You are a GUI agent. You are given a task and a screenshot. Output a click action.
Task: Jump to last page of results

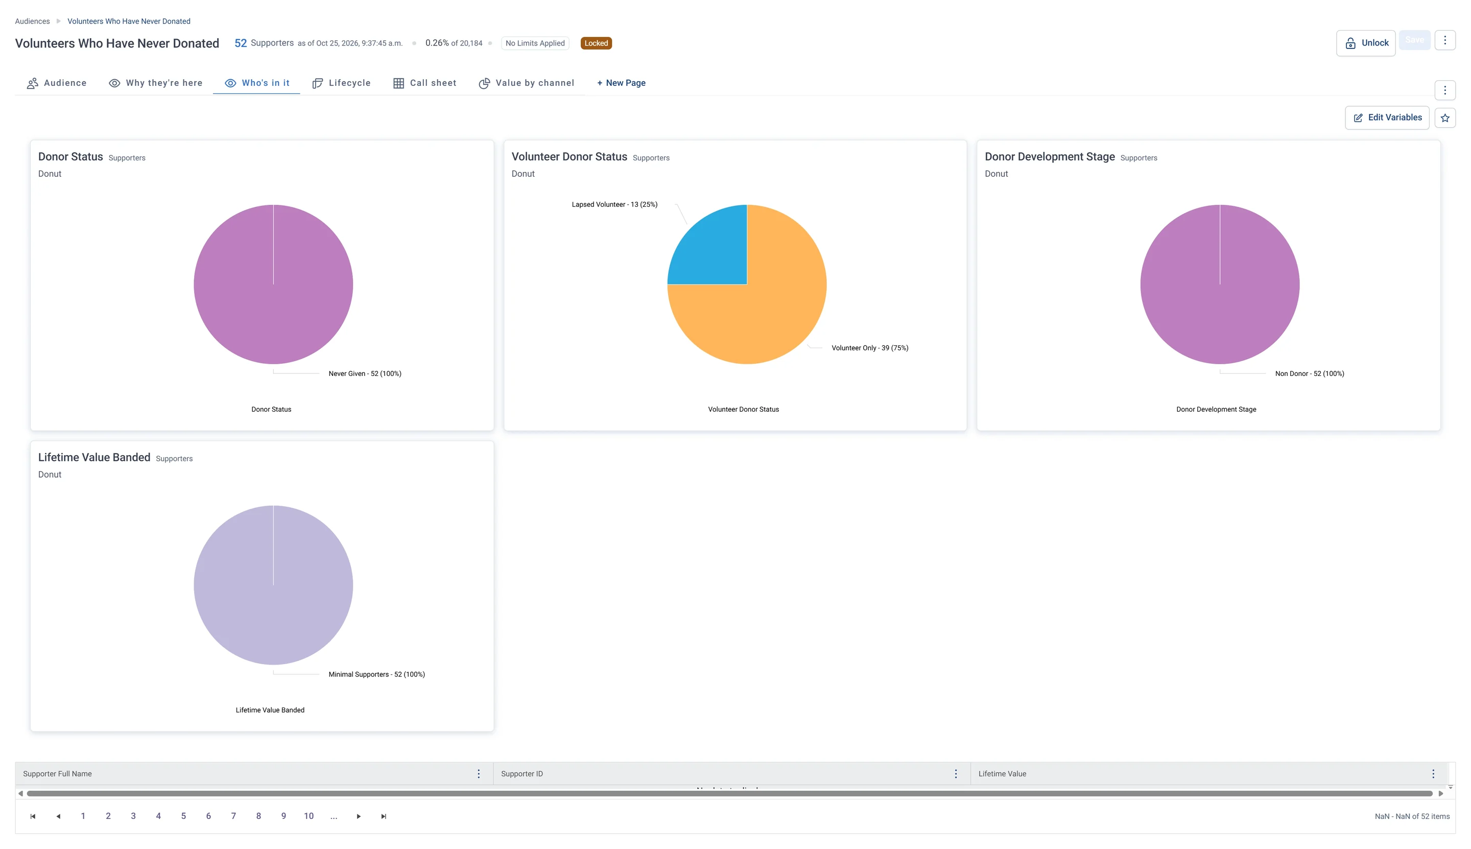pyautogui.click(x=384, y=816)
